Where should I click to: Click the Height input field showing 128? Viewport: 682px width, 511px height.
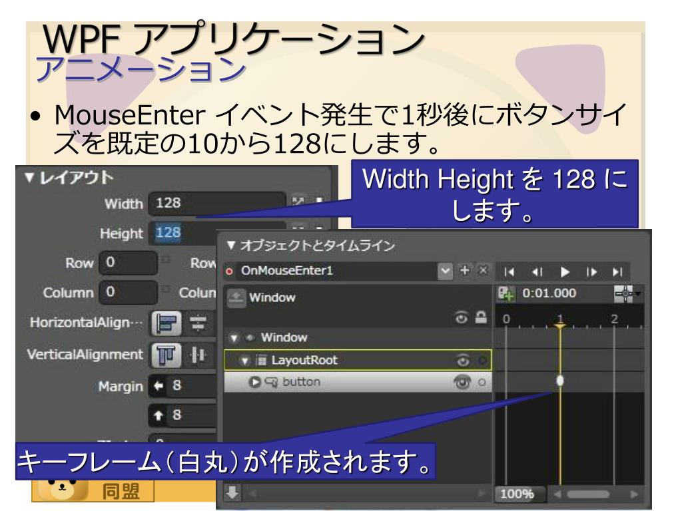pos(182,233)
